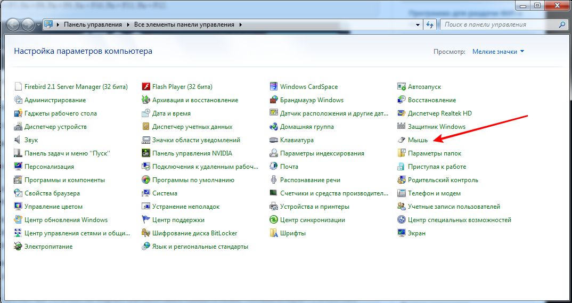
Task: Open Firebird 2.1 Server Manager icon
Action: [18, 87]
